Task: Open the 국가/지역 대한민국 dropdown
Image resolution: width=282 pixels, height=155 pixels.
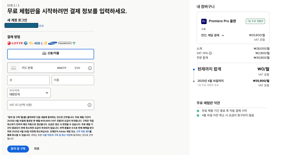Action: (29, 93)
